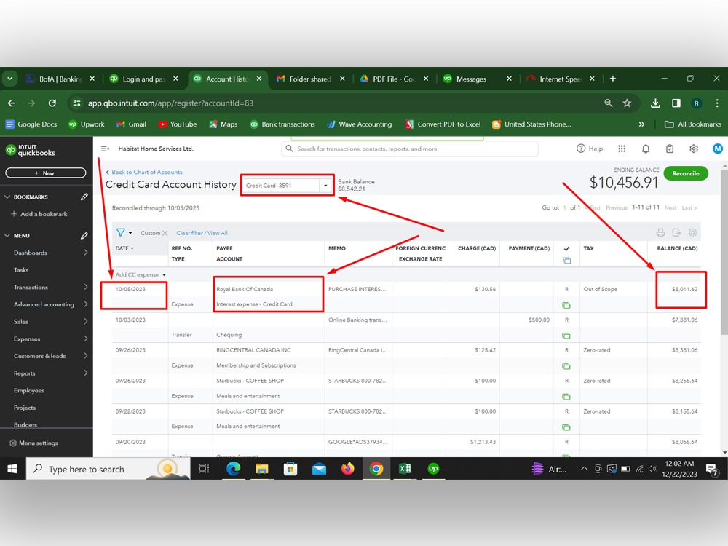Open register table settings gear
728x546 pixels.
pyautogui.click(x=692, y=233)
